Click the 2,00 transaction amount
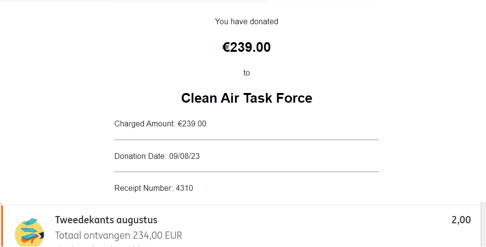The width and height of the screenshot is (486, 247). coord(461,220)
